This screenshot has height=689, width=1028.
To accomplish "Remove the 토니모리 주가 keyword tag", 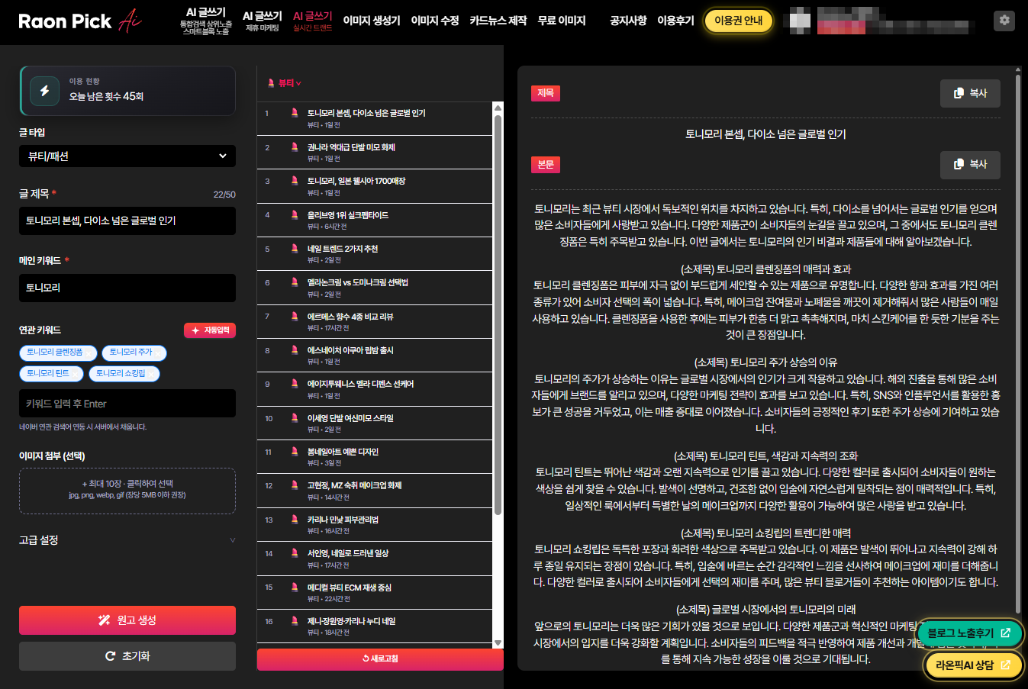I will pos(160,353).
